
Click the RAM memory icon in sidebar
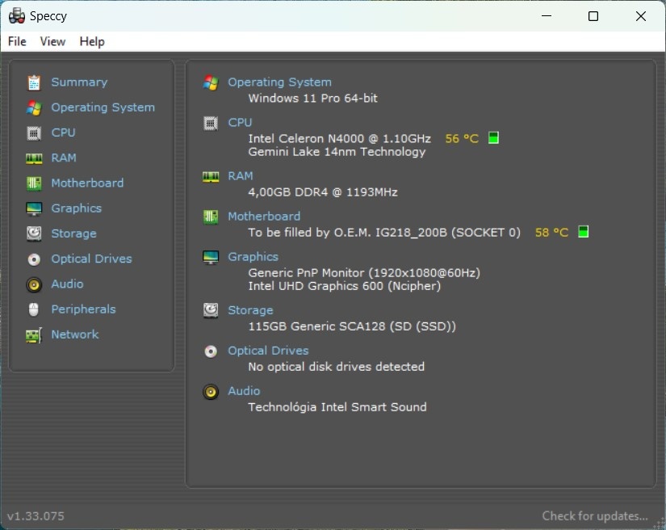pos(33,158)
